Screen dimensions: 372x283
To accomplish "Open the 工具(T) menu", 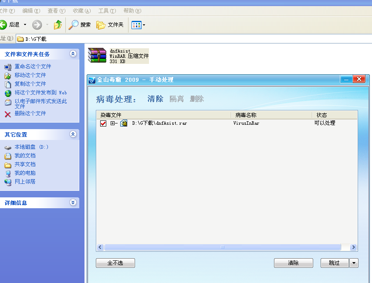I will click(107, 11).
